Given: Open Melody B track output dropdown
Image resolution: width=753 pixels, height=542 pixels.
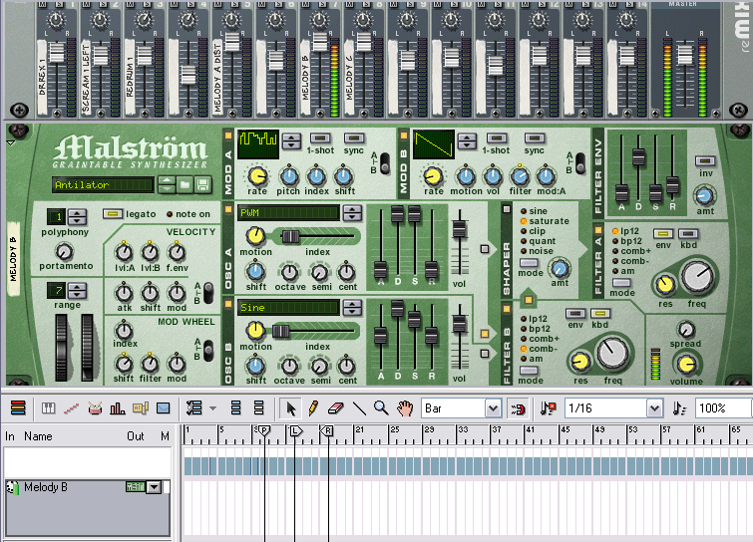Looking at the screenshot, I should pyautogui.click(x=154, y=488).
